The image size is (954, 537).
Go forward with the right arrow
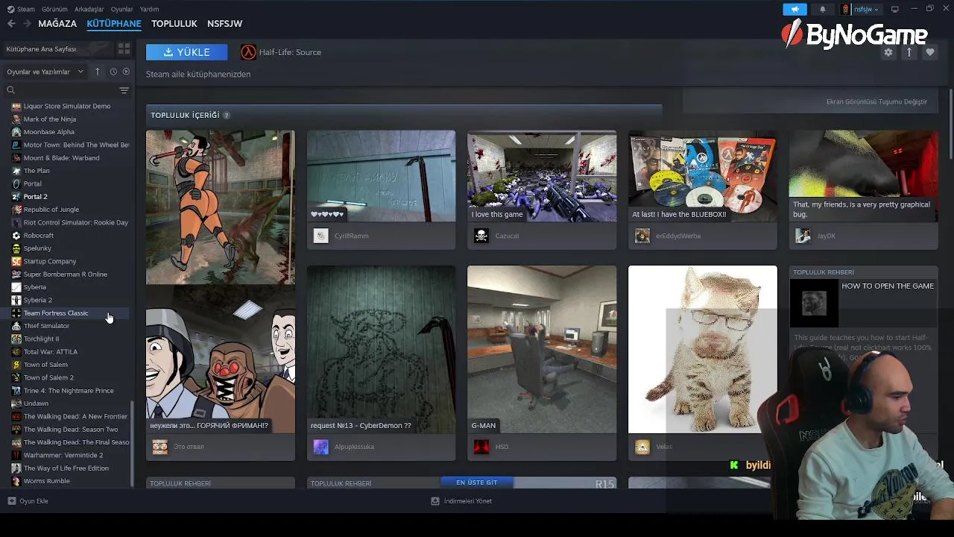27,24
